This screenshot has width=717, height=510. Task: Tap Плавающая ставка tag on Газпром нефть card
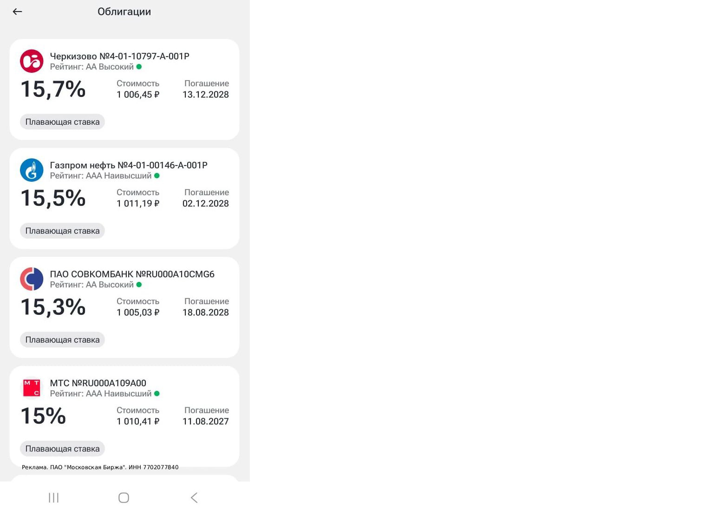point(62,231)
